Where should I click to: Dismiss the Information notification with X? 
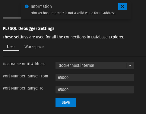(x=122, y=7)
